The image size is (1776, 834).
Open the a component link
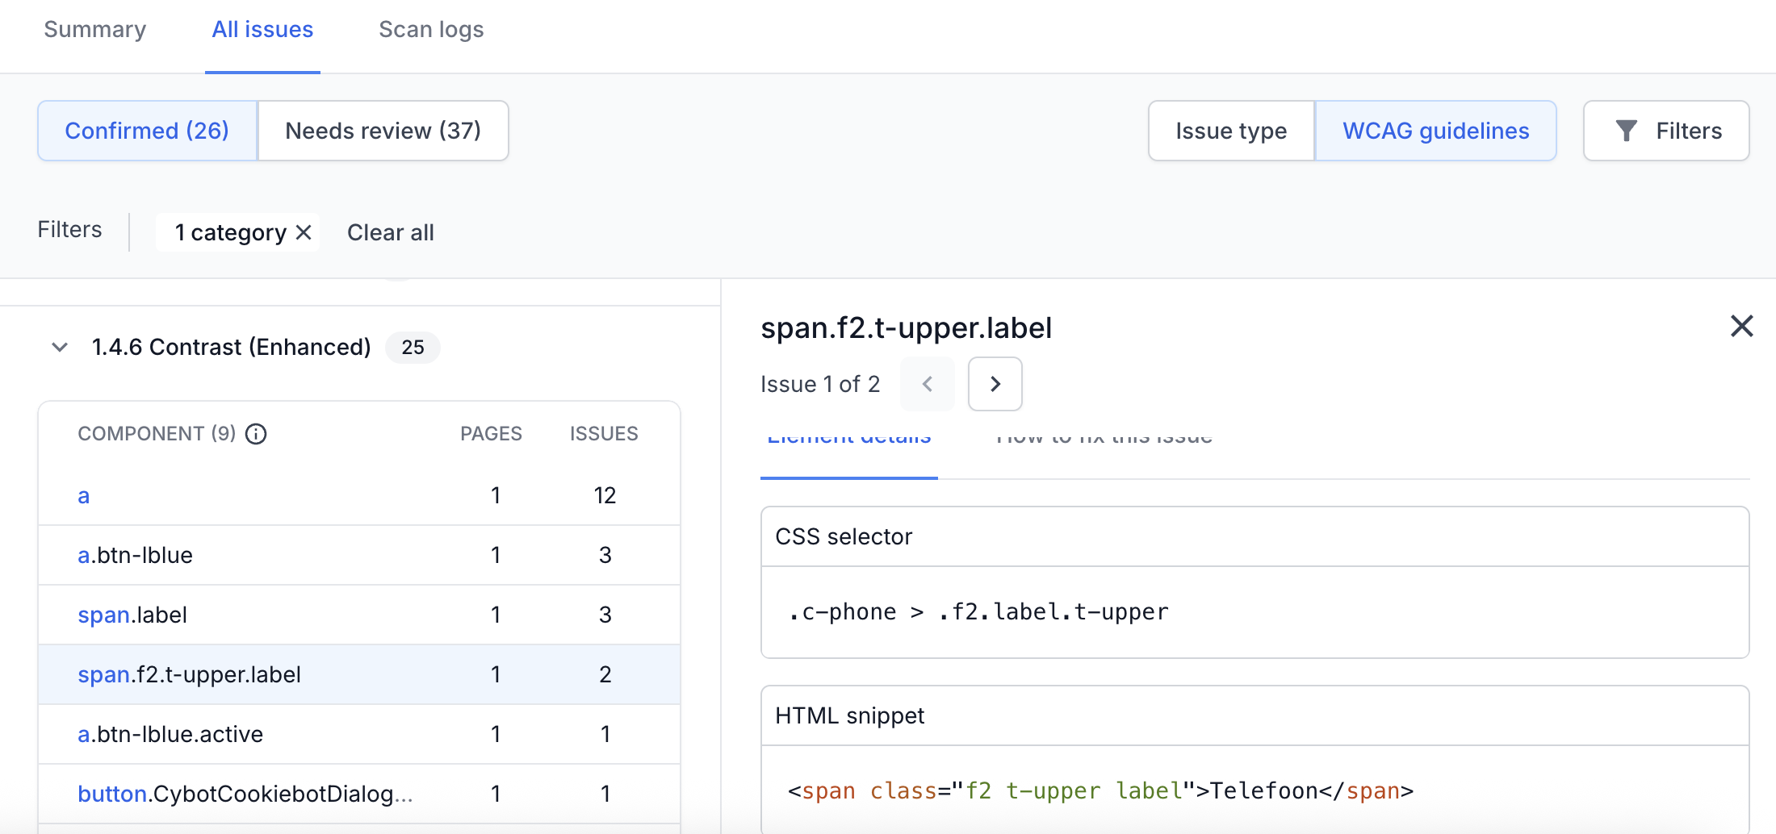coord(83,495)
